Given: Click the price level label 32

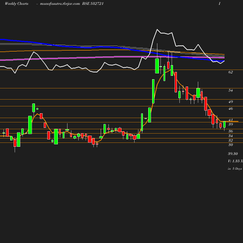Looking at the screenshot, I should point(230,140).
